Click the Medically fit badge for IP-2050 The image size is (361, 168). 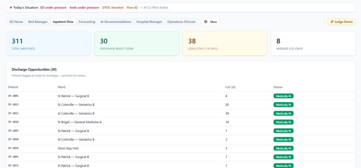pos(284,139)
